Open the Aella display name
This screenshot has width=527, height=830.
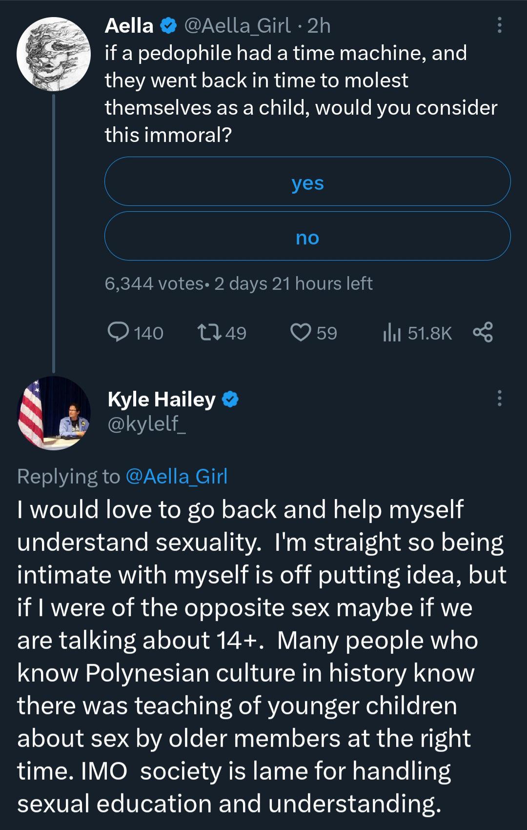coord(129,26)
